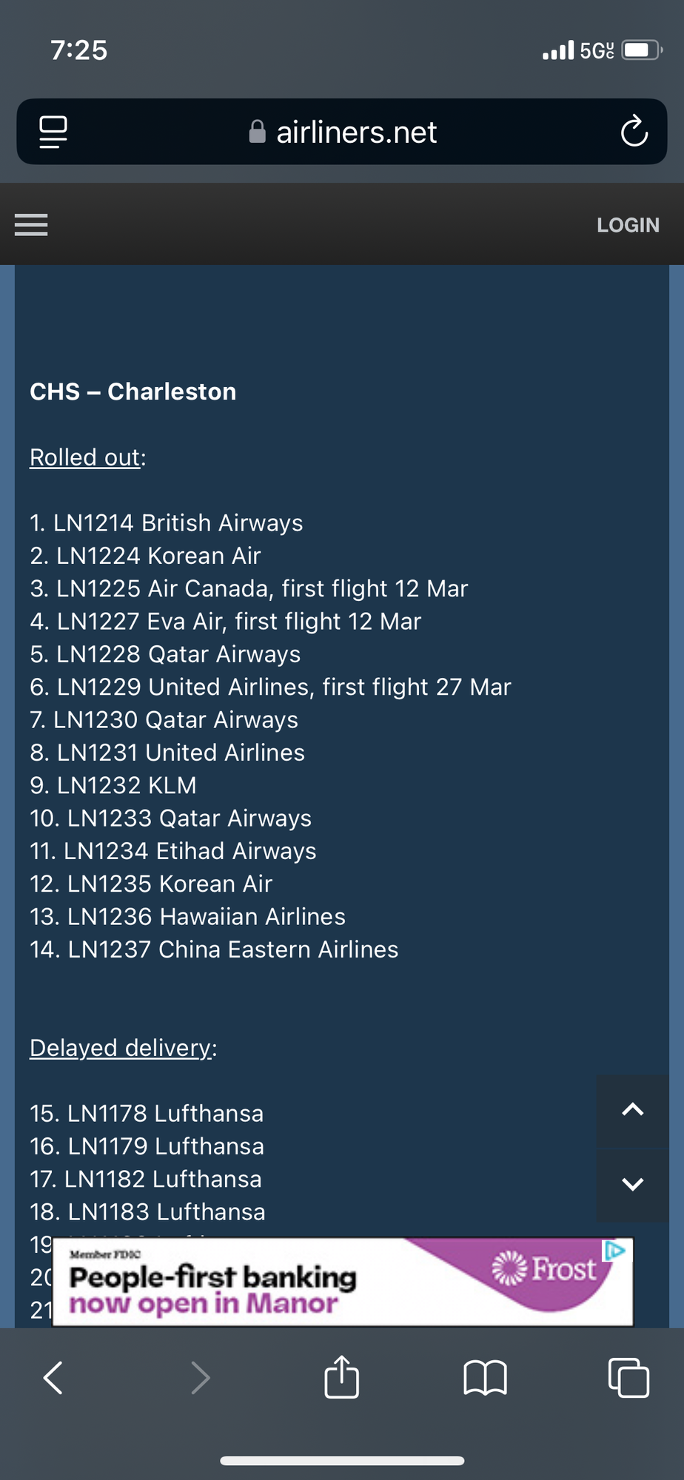This screenshot has height=1480, width=684.
Task: Tap the home indicator bar at bottom
Action: (x=342, y=1461)
